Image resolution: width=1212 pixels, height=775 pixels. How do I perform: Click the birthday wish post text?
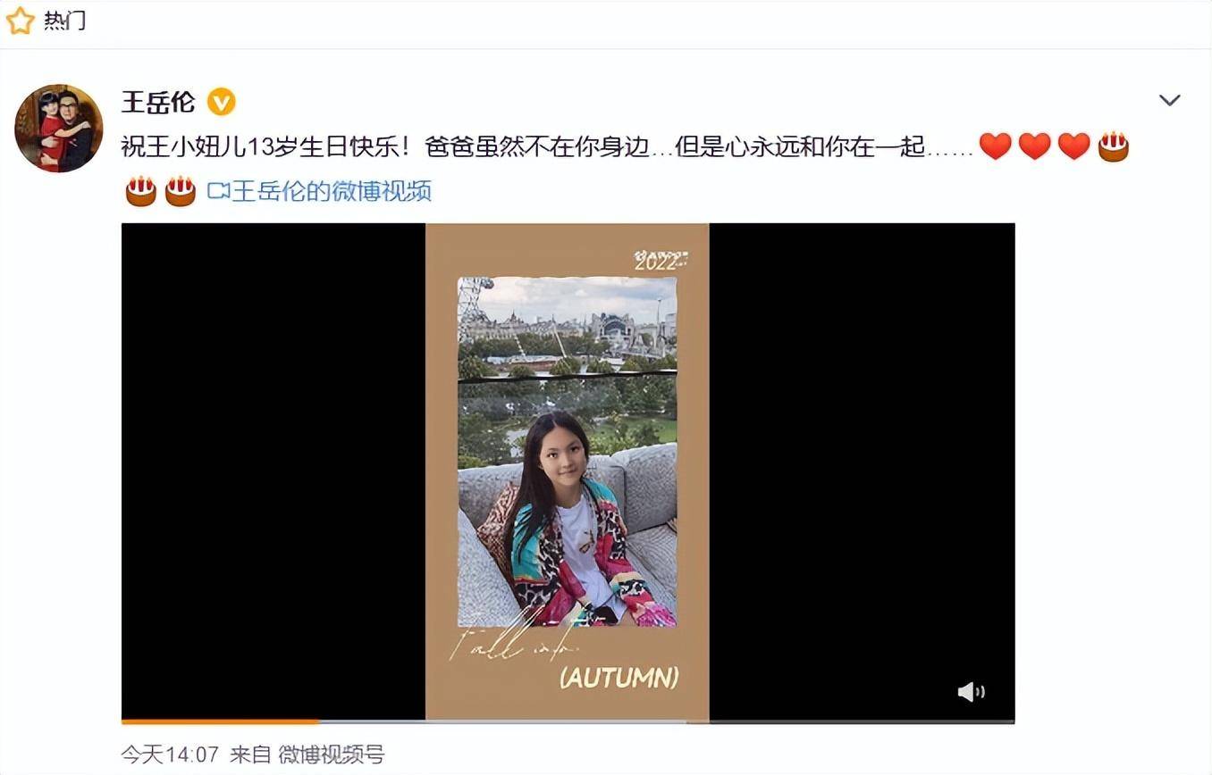click(546, 146)
